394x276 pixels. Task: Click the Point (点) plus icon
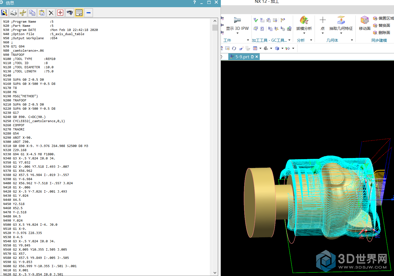click(323, 20)
